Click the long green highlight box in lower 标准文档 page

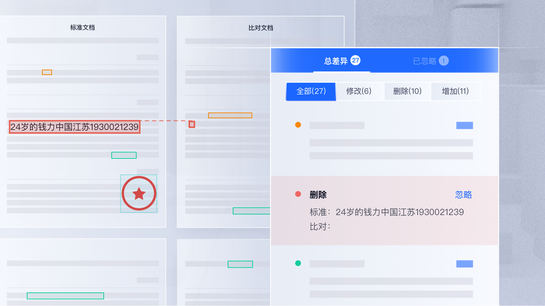click(x=65, y=296)
